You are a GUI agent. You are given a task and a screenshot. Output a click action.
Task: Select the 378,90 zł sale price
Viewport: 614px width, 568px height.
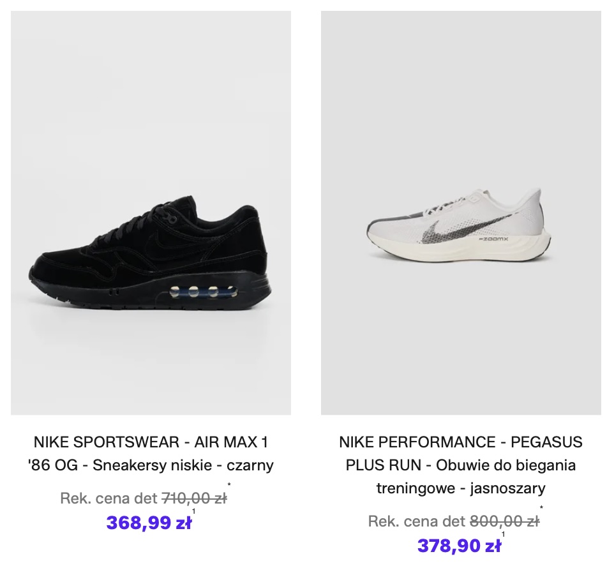pyautogui.click(x=459, y=546)
